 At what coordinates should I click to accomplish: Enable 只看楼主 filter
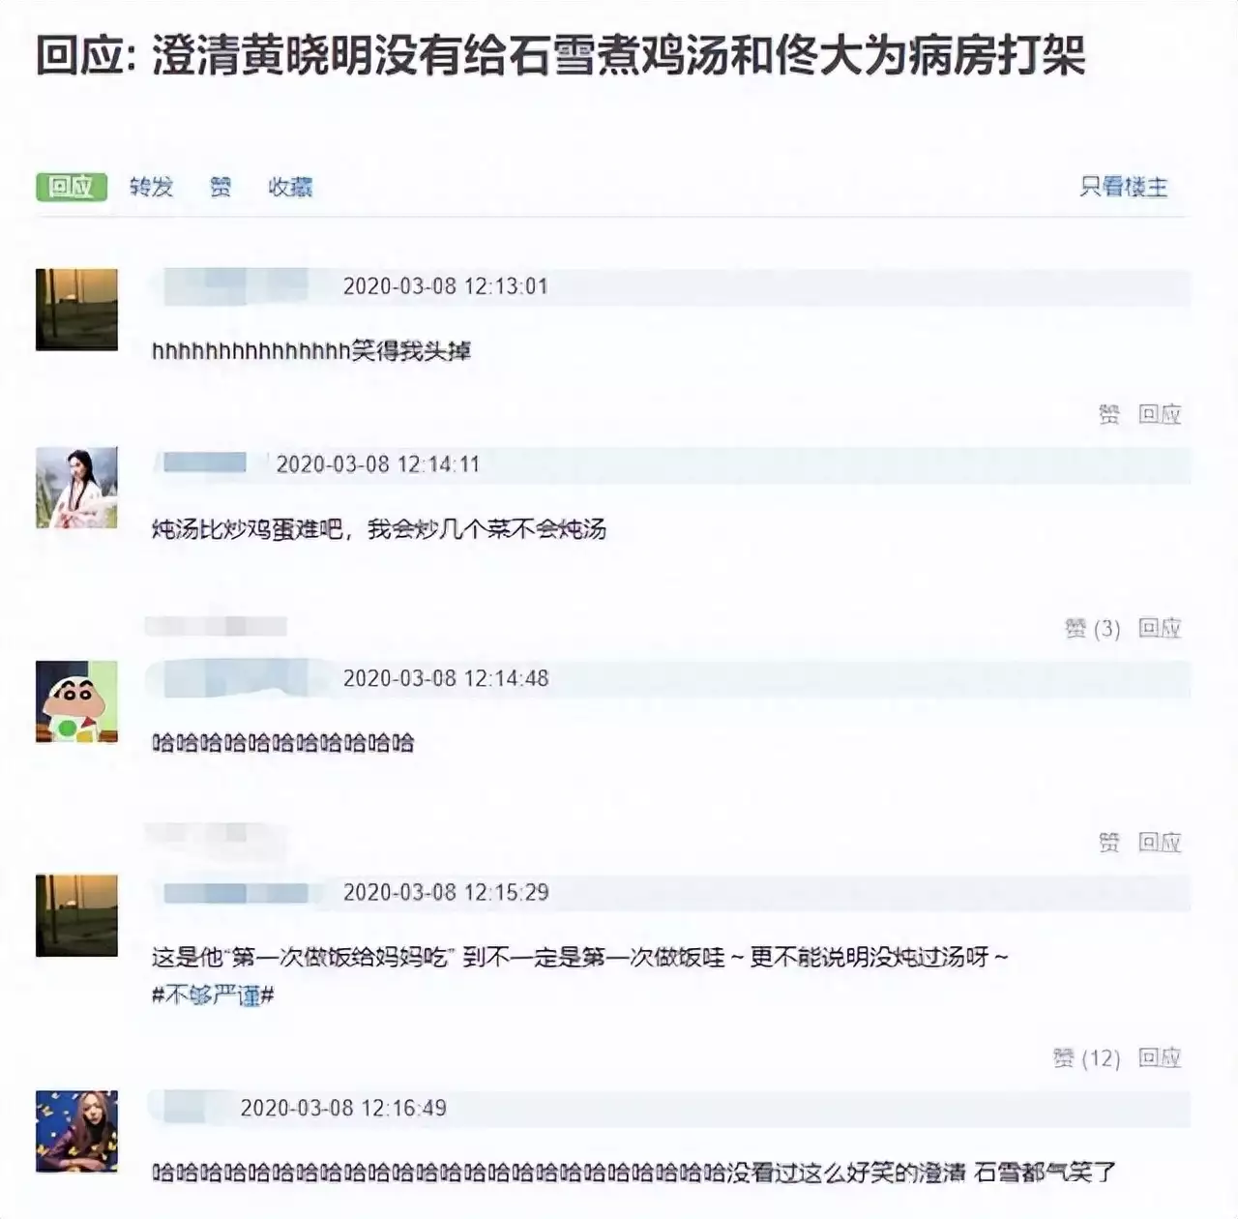click(x=1124, y=187)
